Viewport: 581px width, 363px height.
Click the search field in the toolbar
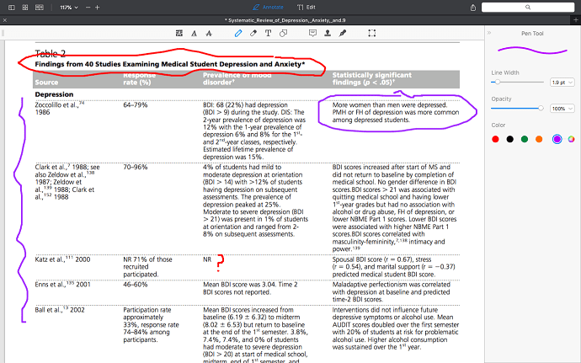click(x=528, y=8)
